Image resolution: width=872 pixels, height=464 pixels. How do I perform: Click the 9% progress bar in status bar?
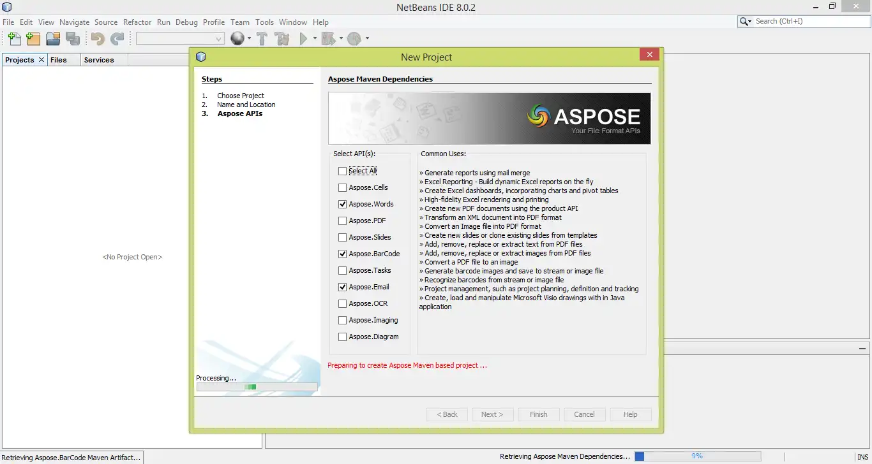[697, 456]
